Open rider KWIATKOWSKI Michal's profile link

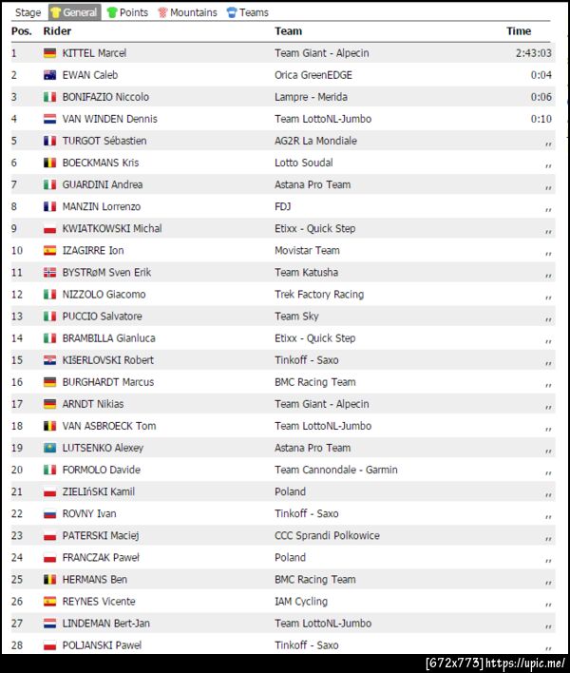(111, 229)
